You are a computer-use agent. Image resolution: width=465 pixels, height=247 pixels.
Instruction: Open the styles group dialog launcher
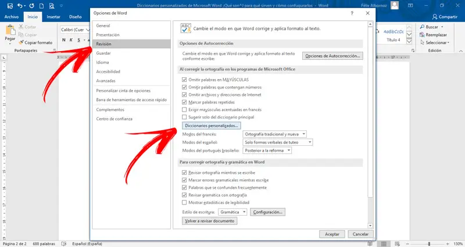(x=413, y=51)
